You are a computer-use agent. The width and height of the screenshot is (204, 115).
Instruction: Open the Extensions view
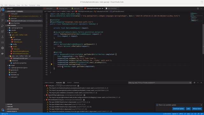click(x=3, y=31)
